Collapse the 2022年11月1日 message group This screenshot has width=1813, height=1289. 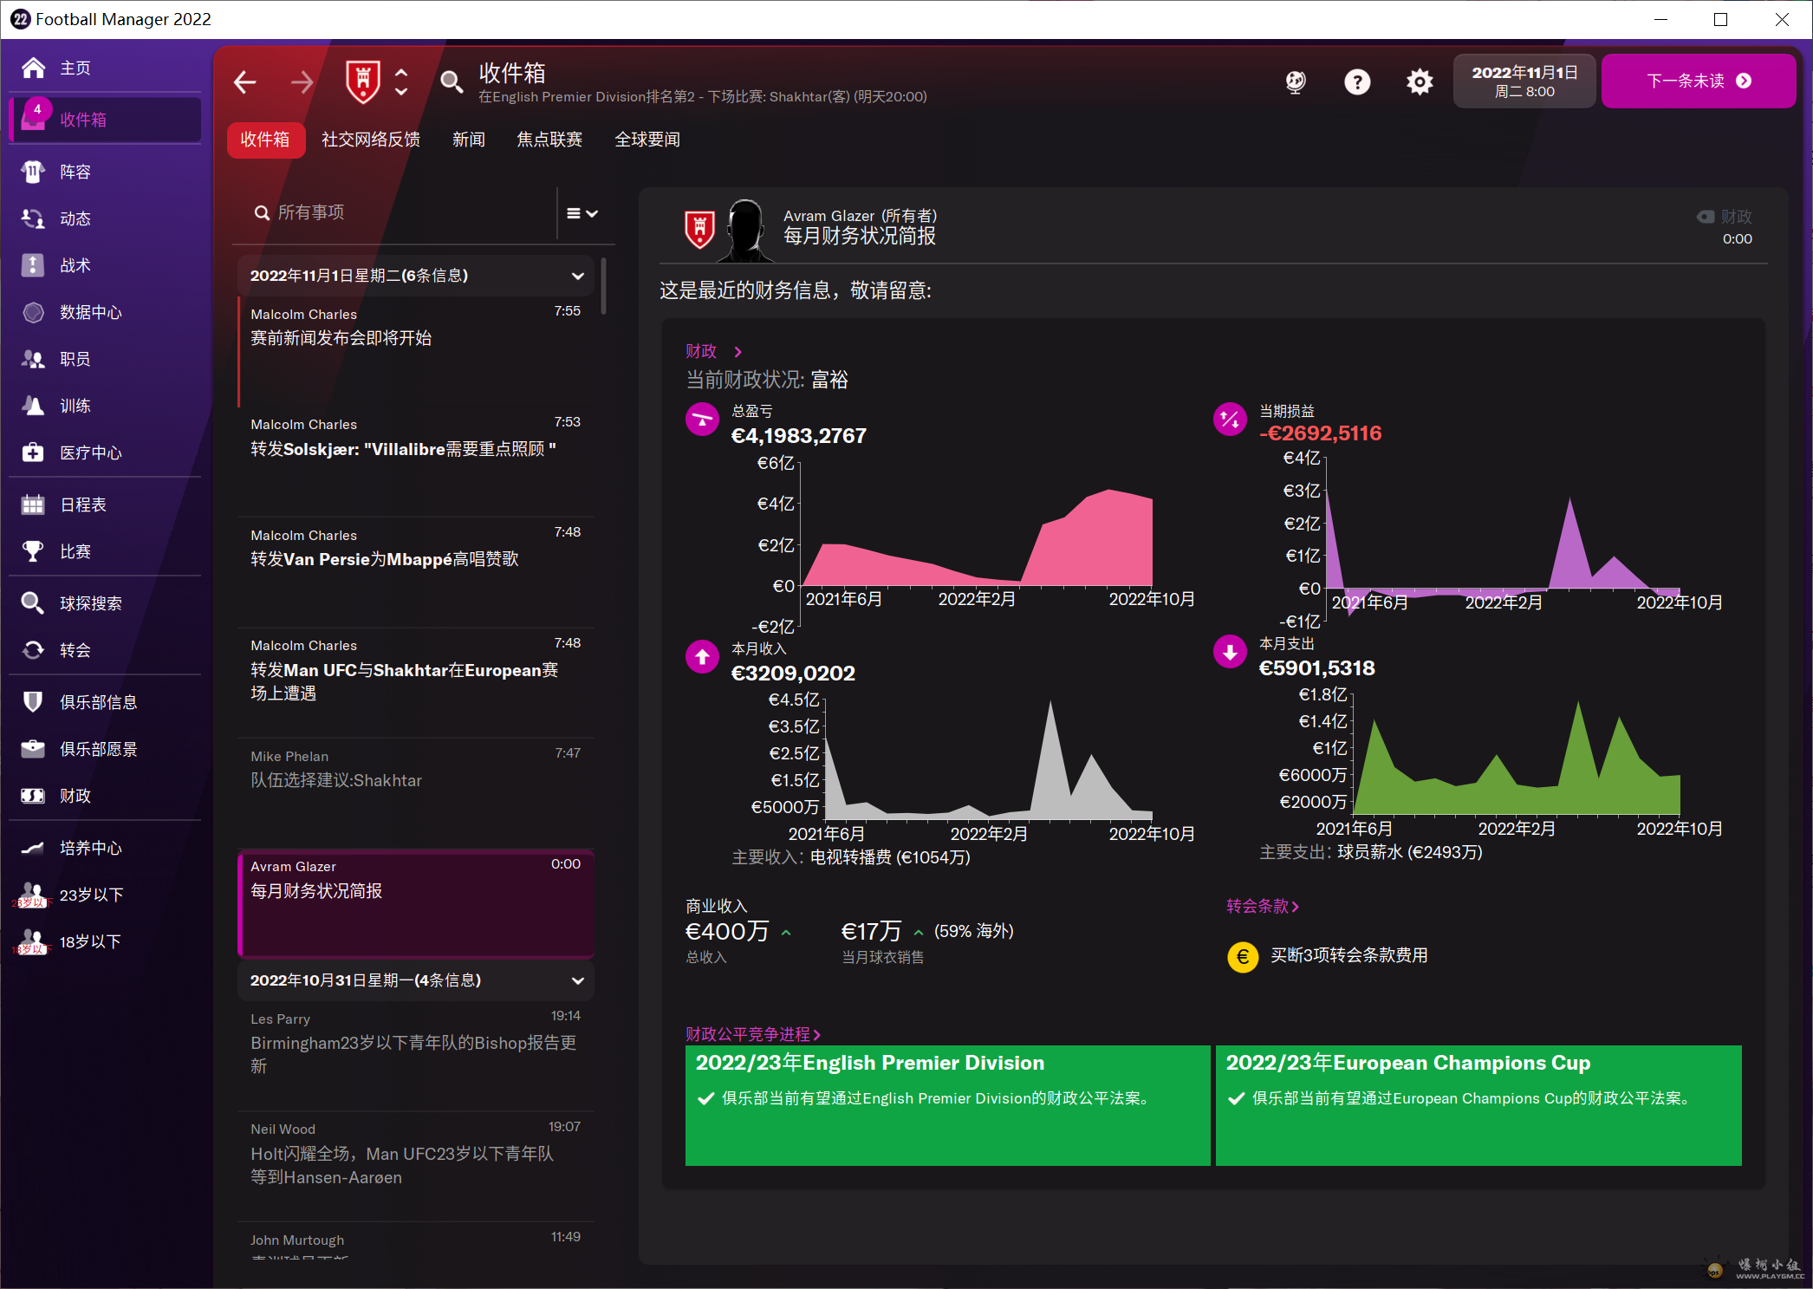coord(577,276)
